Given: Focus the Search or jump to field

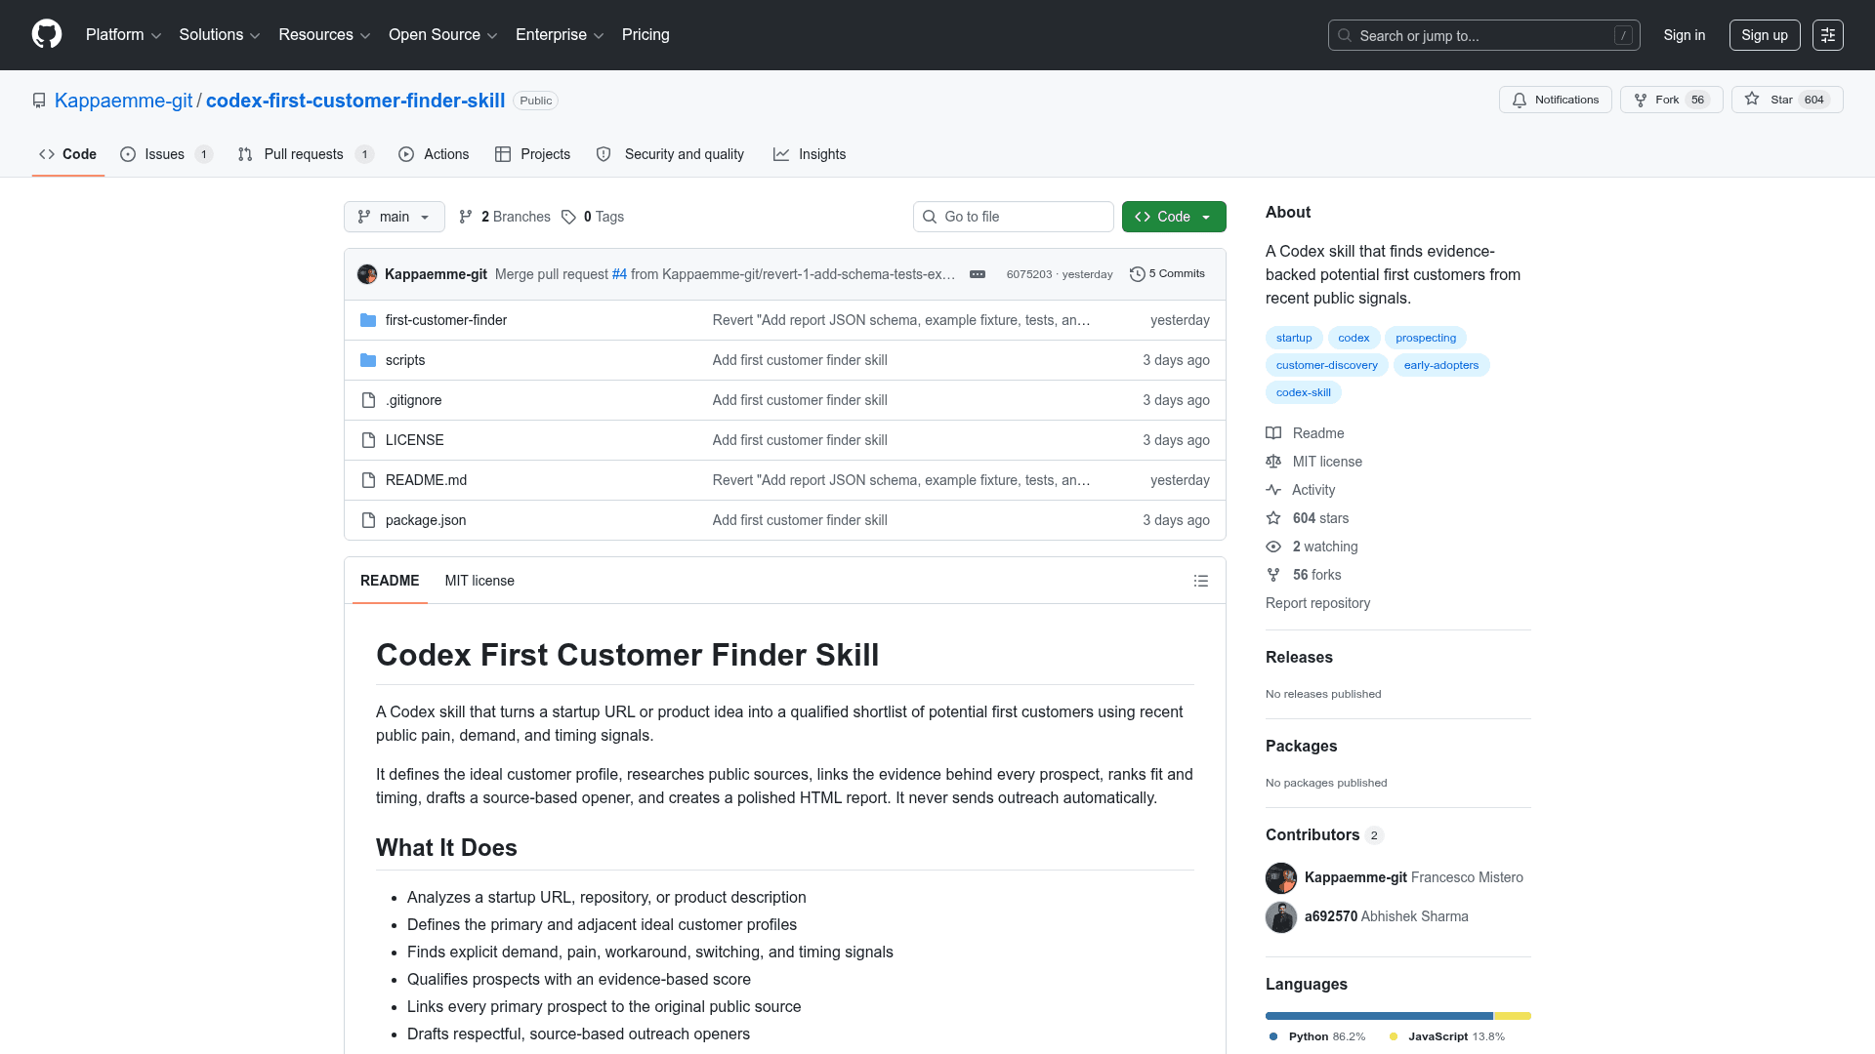Looking at the screenshot, I should pyautogui.click(x=1483, y=35).
